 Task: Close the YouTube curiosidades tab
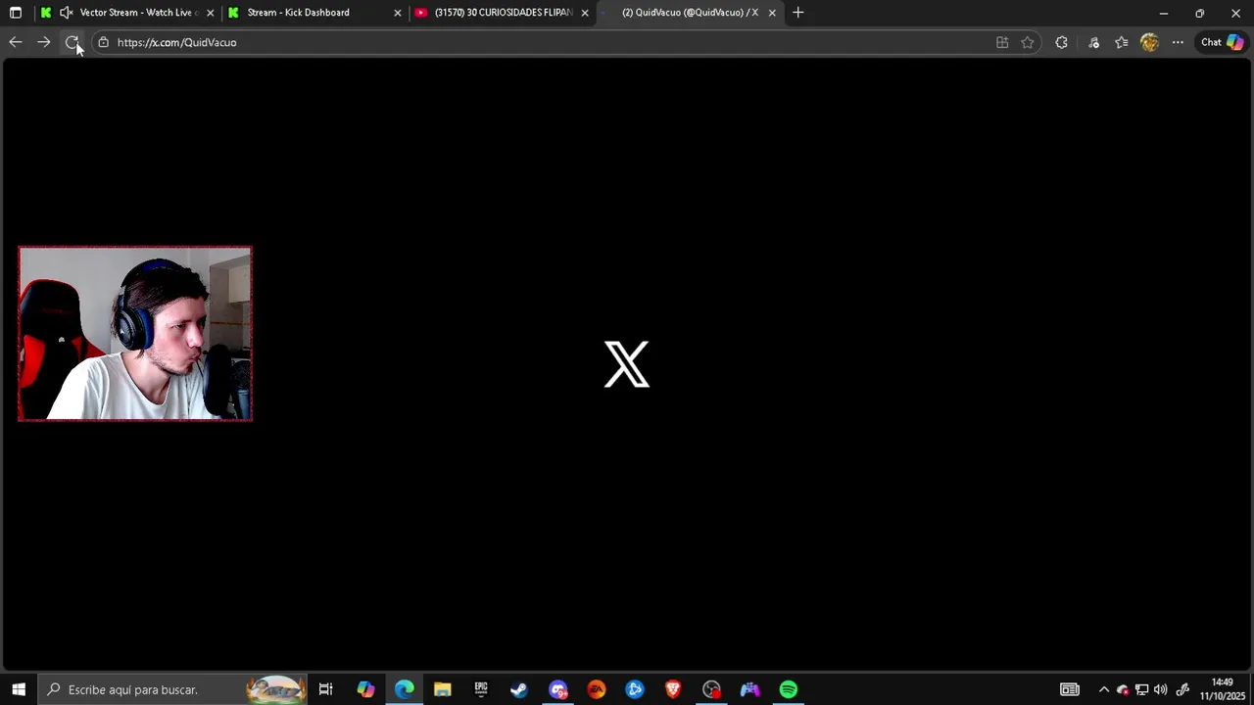[x=585, y=13]
